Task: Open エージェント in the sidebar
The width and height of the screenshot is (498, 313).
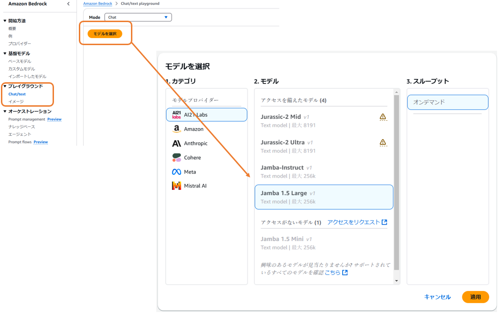Action: pyautogui.click(x=20, y=134)
